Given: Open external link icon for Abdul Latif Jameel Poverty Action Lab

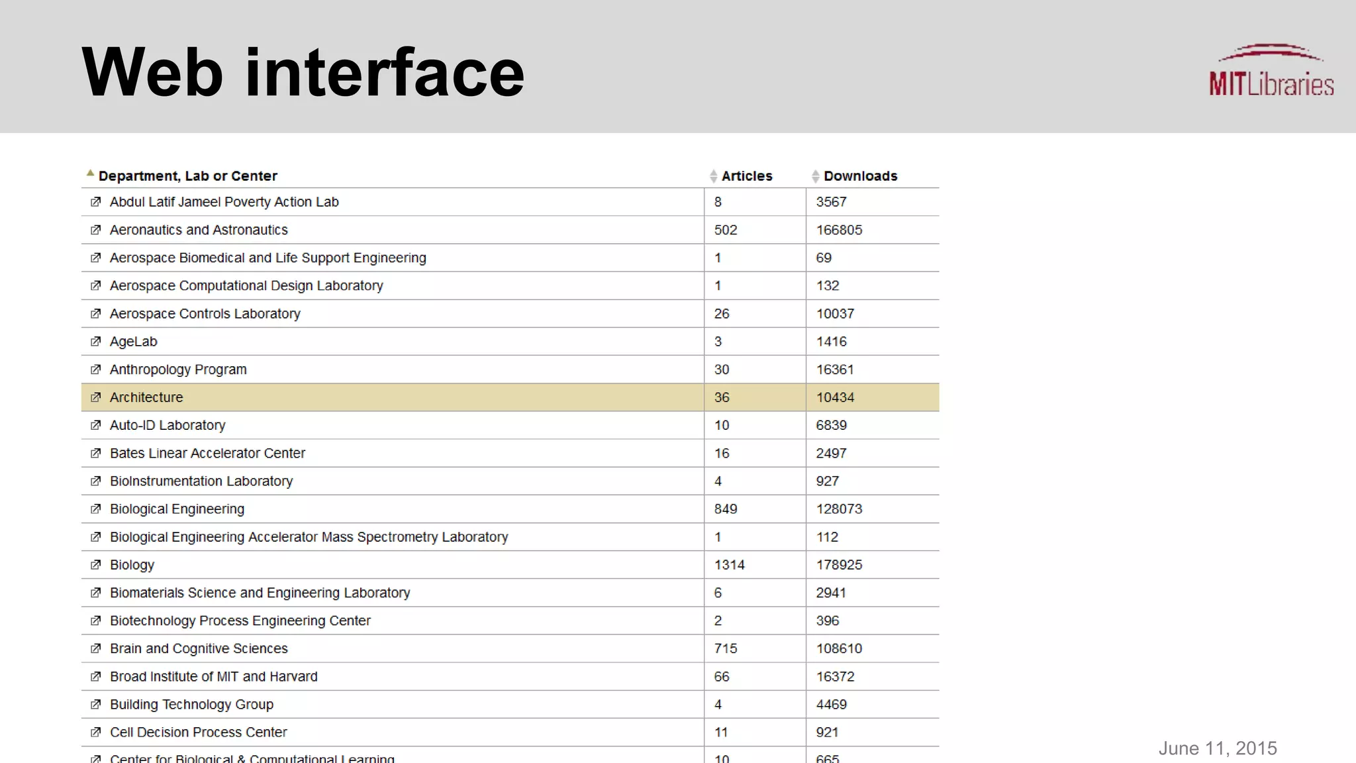Looking at the screenshot, I should (x=96, y=202).
